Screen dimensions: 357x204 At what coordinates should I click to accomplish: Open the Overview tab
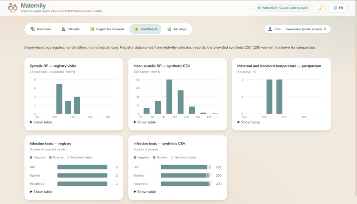41,29
